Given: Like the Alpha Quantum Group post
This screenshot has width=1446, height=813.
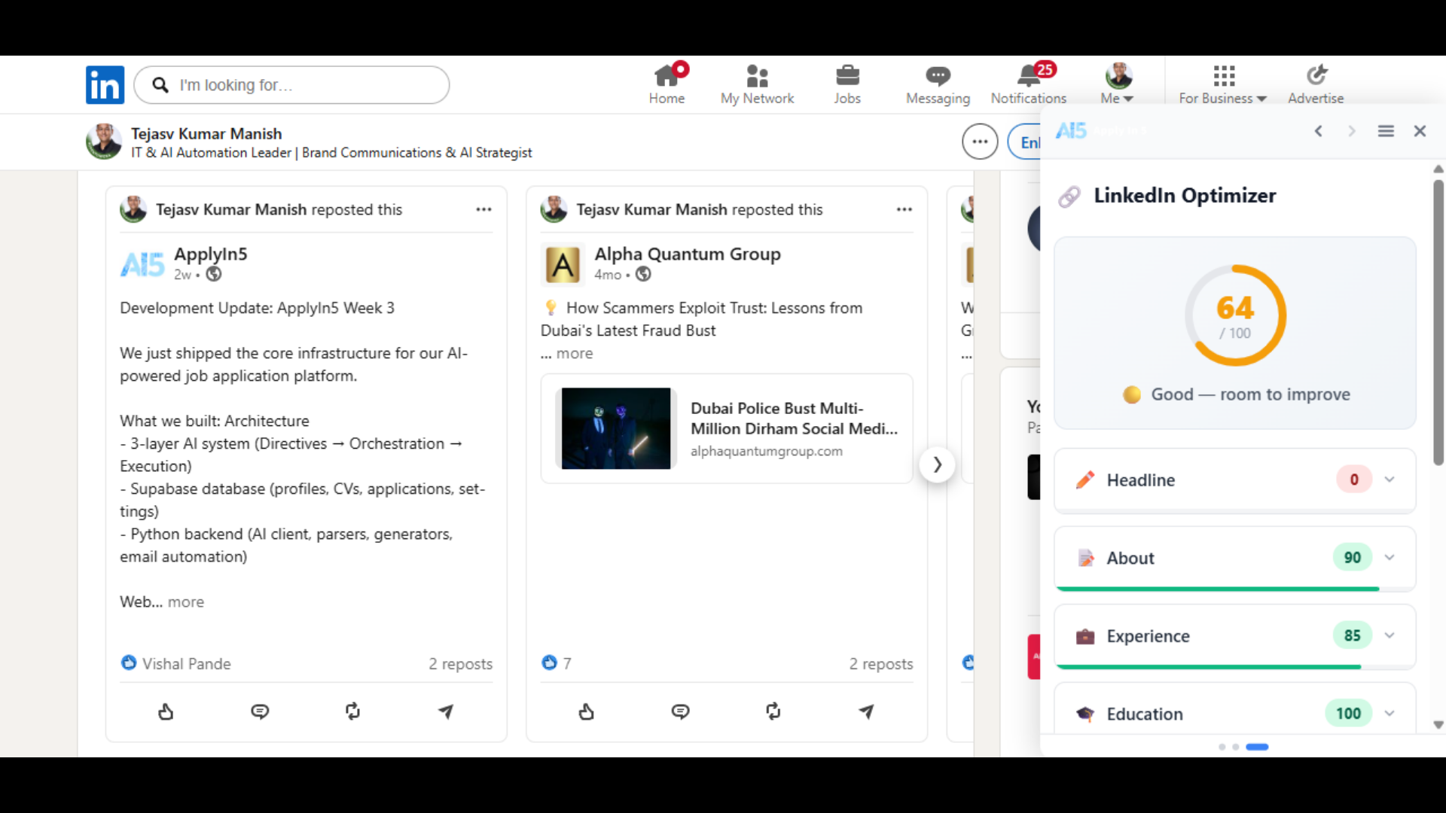Looking at the screenshot, I should (x=587, y=711).
